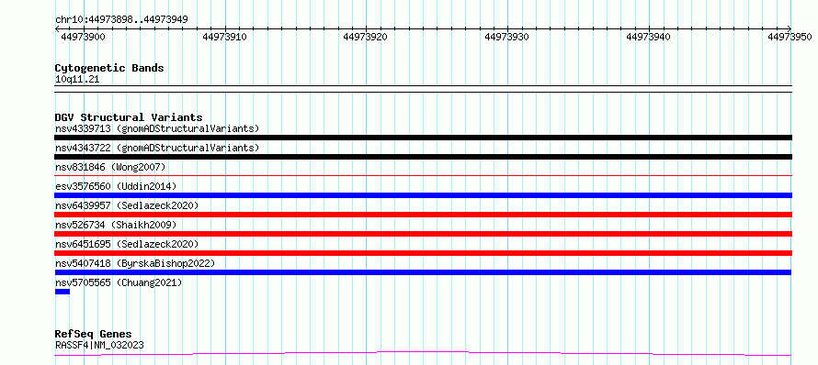The image size is (818, 365).
Task: Open the nsv526734 Shaikh2009 variant label
Action: (116, 225)
